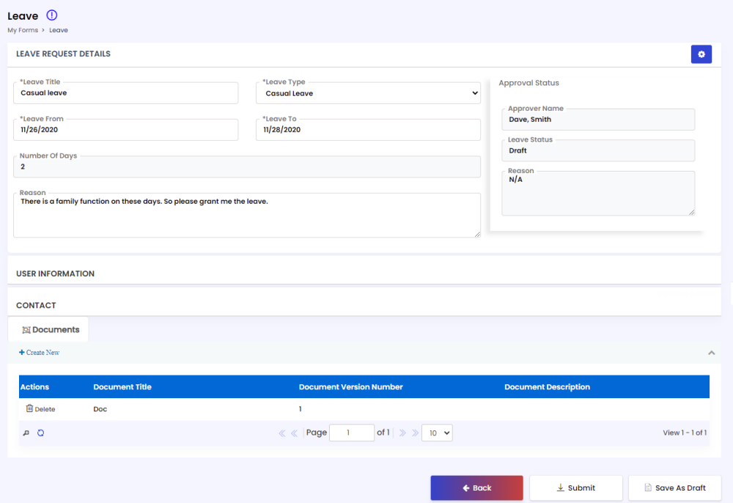Go to the previous documents page
The width and height of the screenshot is (733, 503).
(x=295, y=433)
